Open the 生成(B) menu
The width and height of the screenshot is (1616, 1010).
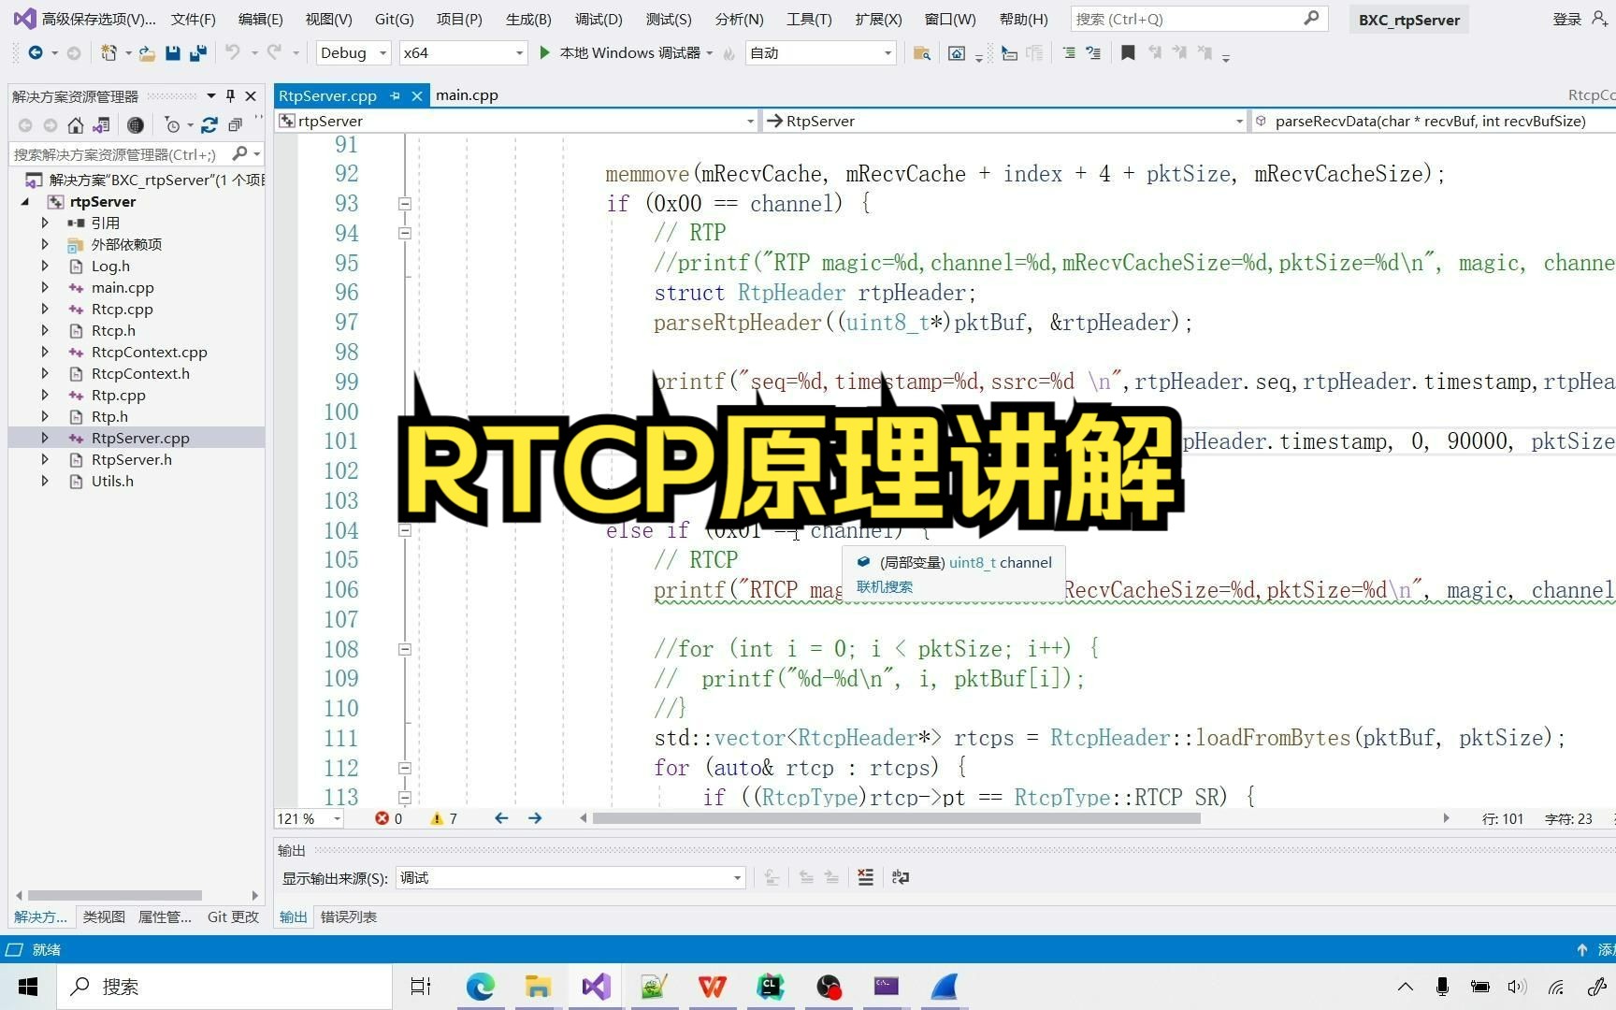coord(528,19)
